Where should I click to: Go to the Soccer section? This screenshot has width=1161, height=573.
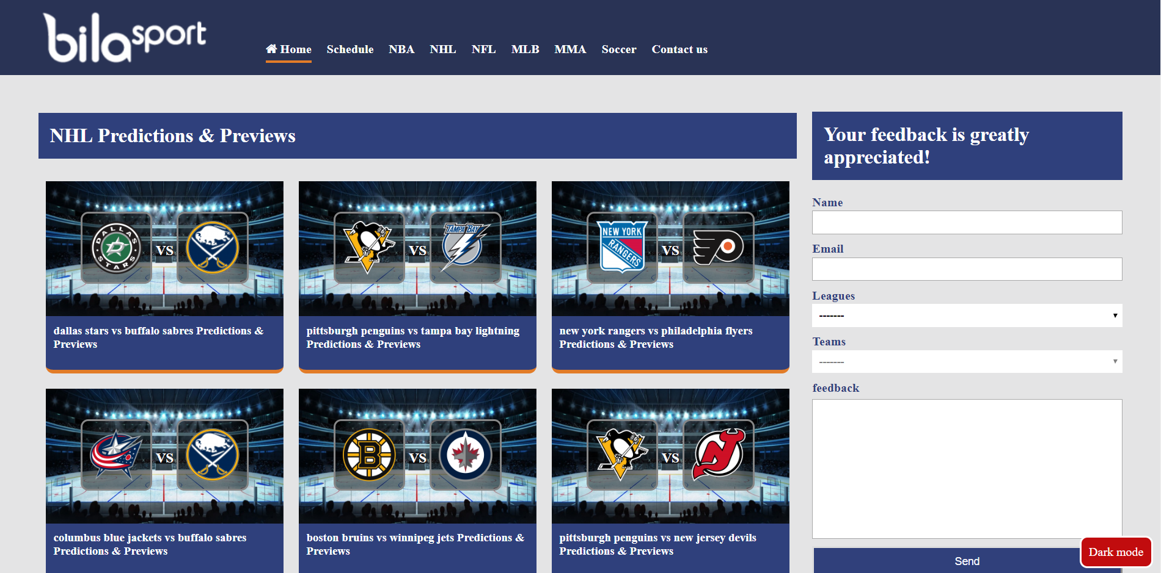click(619, 49)
